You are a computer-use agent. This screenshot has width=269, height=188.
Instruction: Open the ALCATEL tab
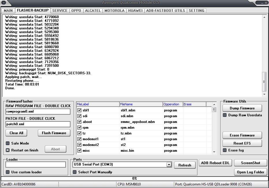tap(93, 11)
